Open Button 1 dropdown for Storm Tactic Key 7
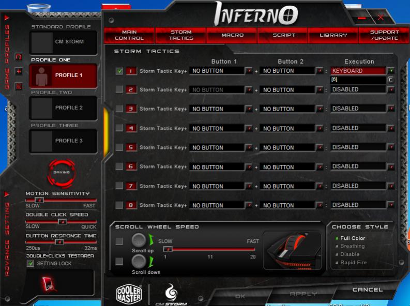The image size is (410, 306). [249, 186]
